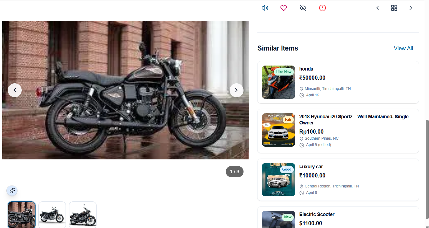429x228 pixels.
Task: Open the Luxury car listing
Action: [338, 180]
